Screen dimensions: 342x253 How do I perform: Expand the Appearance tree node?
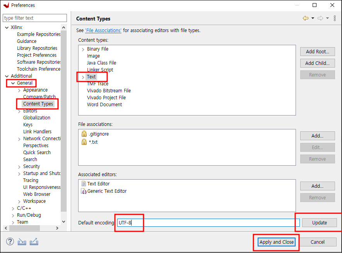coord(19,90)
